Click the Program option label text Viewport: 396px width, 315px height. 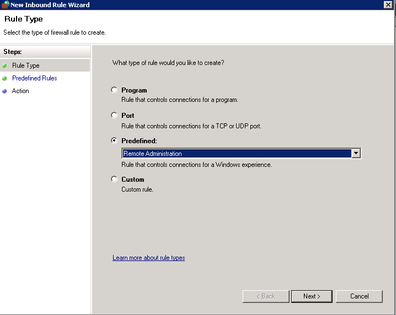click(x=134, y=90)
